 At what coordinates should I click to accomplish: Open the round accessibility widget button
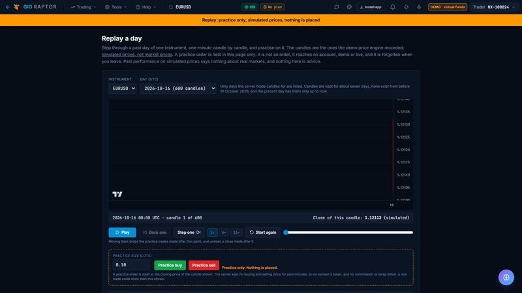(506, 277)
